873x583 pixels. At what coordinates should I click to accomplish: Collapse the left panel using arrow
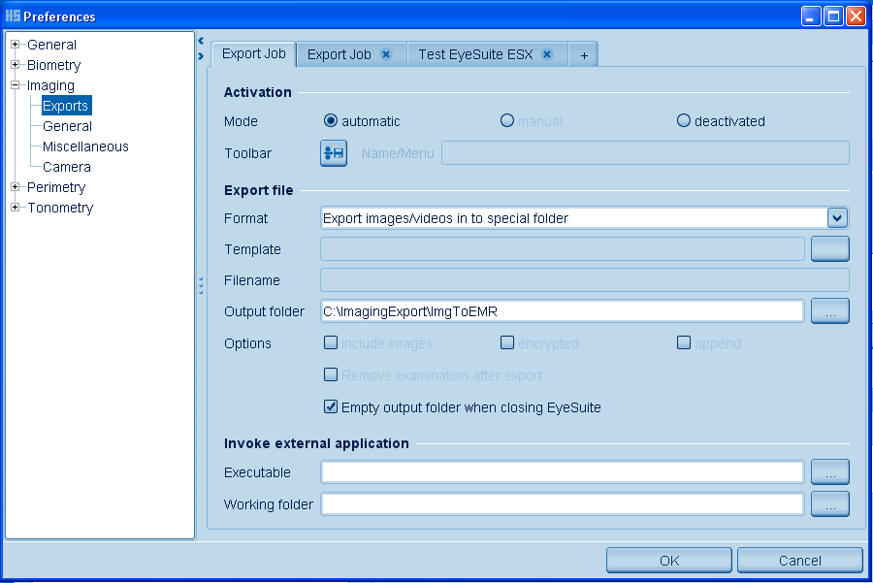point(201,42)
